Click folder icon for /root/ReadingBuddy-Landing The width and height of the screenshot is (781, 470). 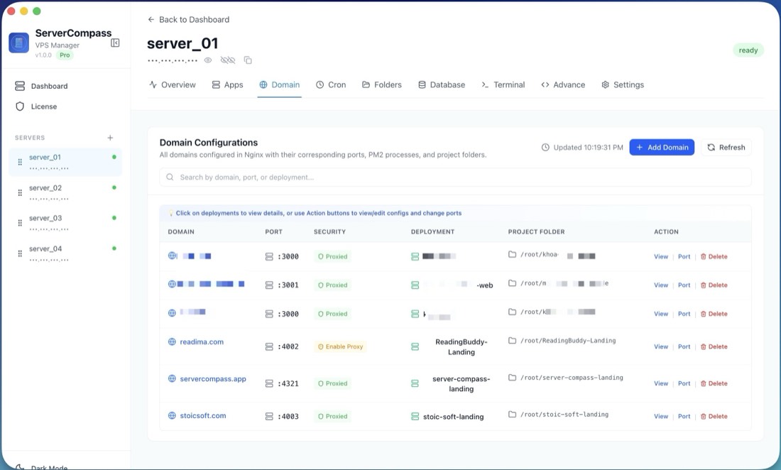pos(512,341)
